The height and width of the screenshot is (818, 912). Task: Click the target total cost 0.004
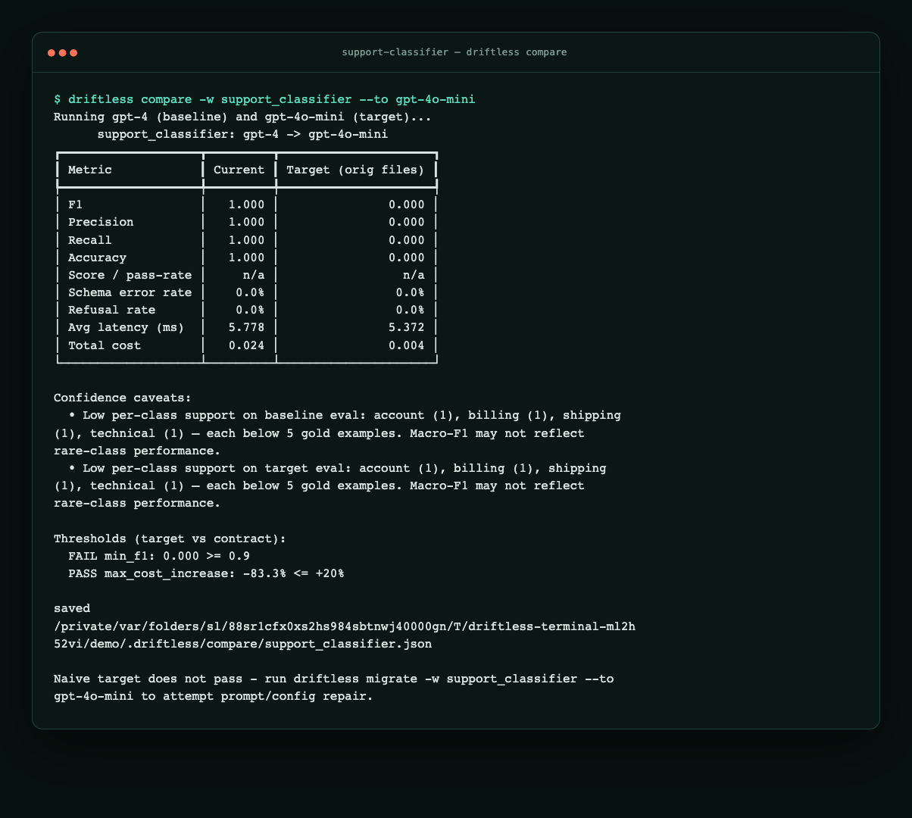407,345
